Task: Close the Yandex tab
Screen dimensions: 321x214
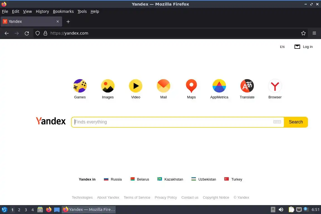Action: pyautogui.click(x=57, y=21)
